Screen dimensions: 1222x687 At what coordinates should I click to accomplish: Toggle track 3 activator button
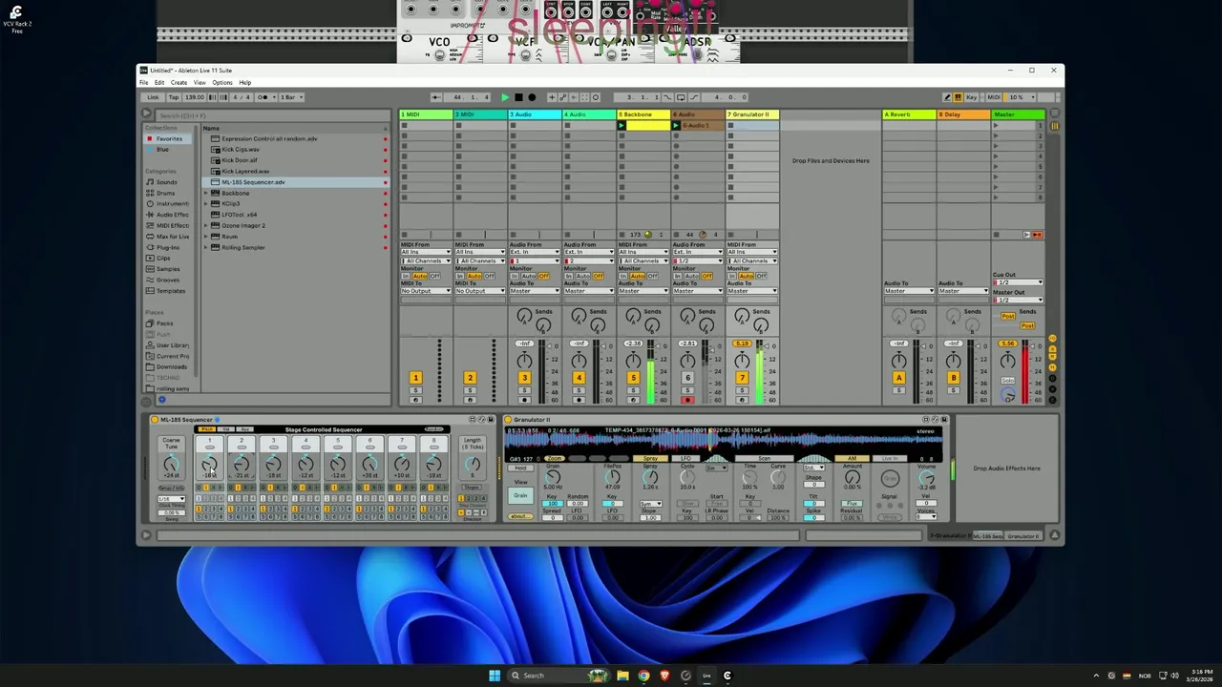[x=524, y=379]
